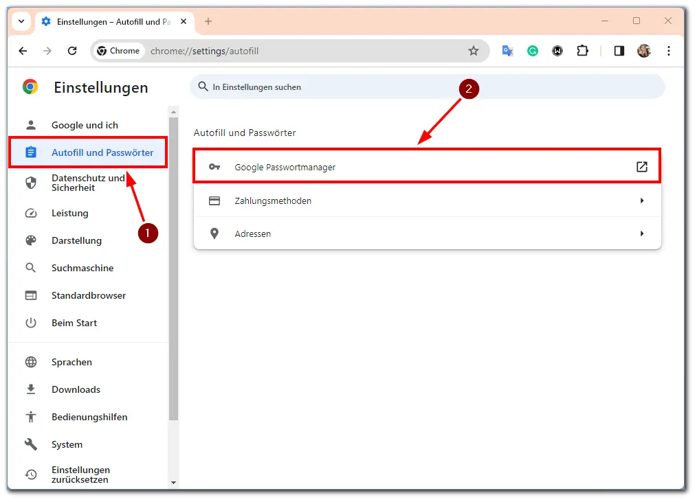Click the browser back arrow
Viewport: 697px width, 502px height.
click(x=23, y=51)
